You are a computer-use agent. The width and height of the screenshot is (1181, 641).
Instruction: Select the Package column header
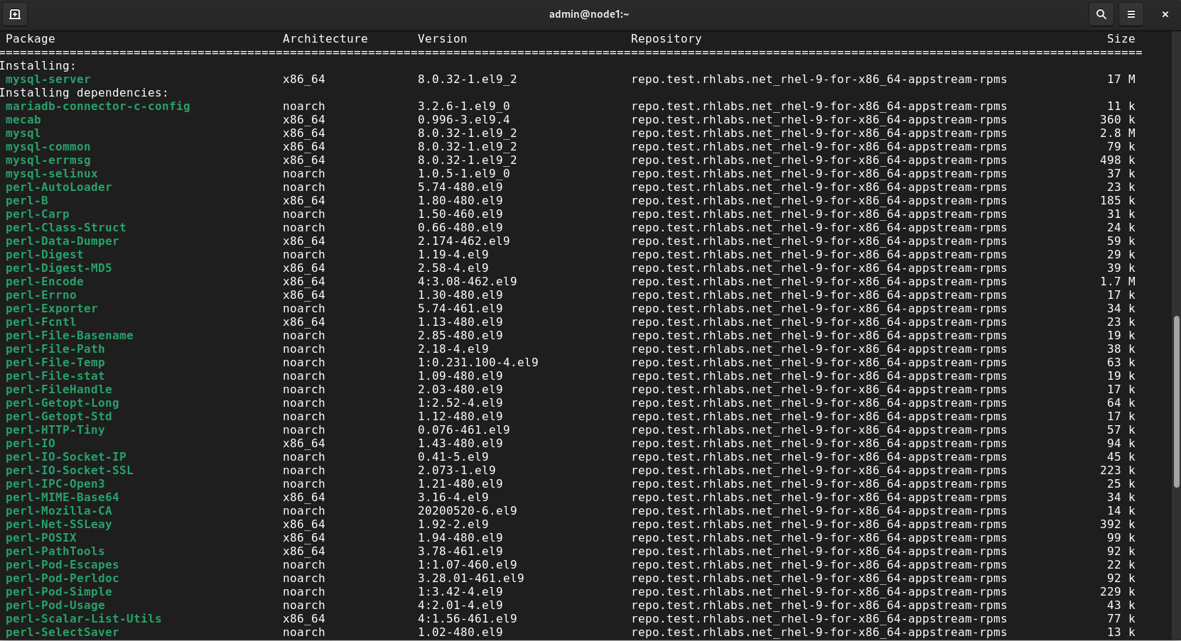point(31,39)
